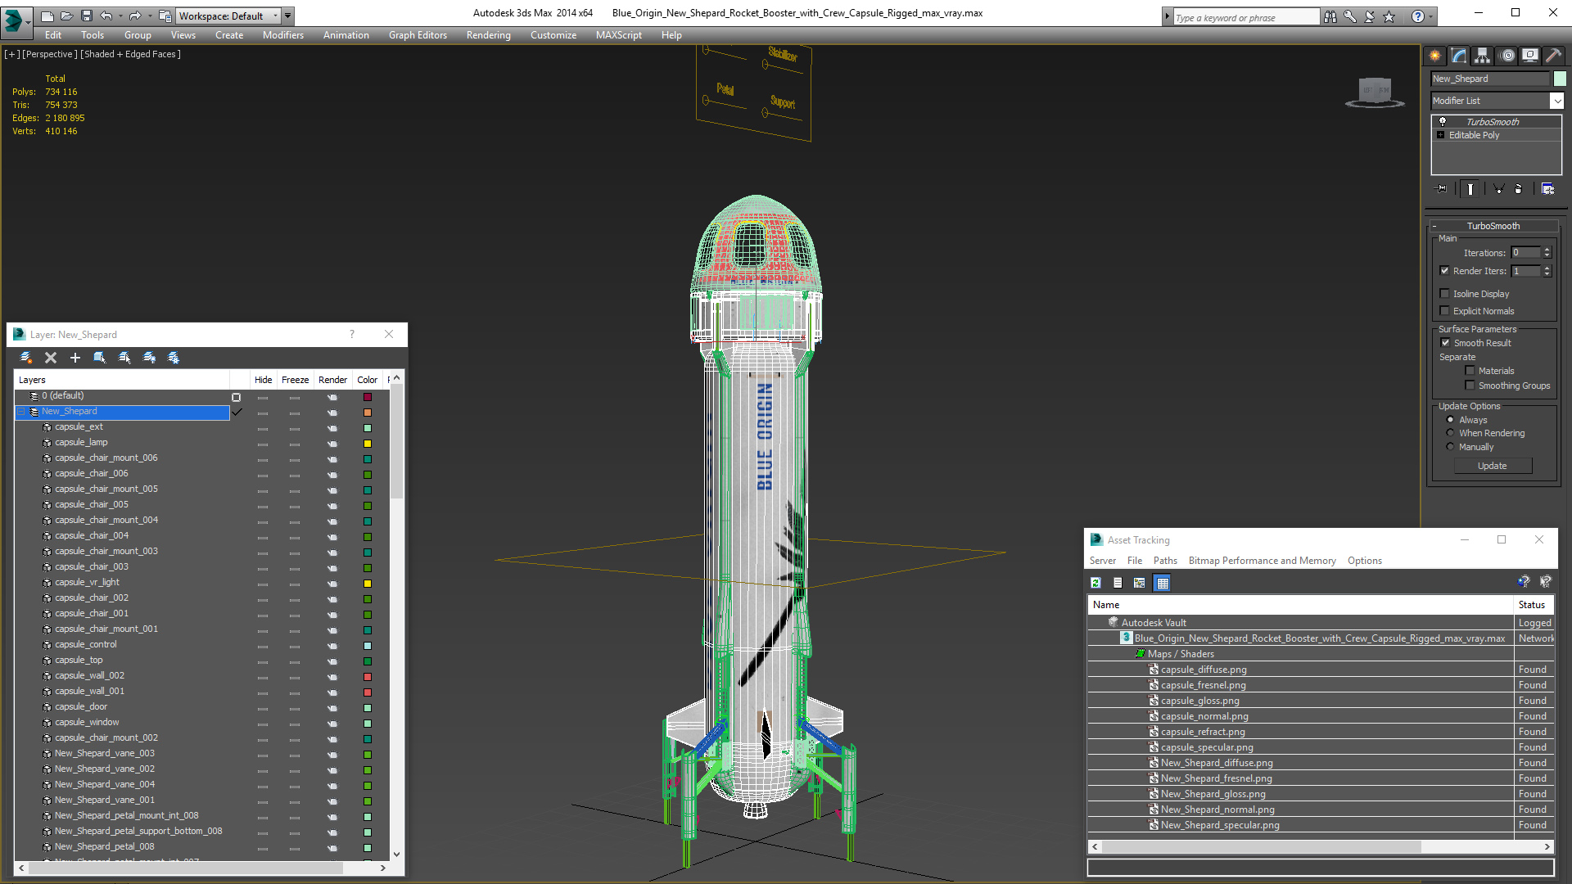Open the Help icon dropdown arrow
The image size is (1572, 884).
1431,16
